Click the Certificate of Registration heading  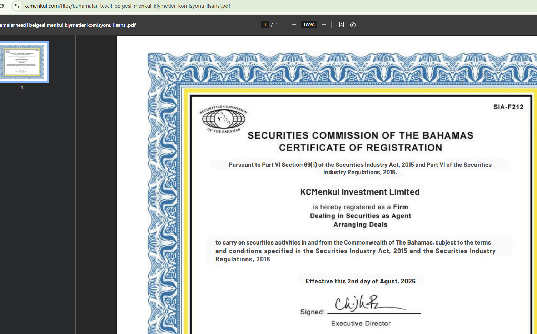[360, 148]
